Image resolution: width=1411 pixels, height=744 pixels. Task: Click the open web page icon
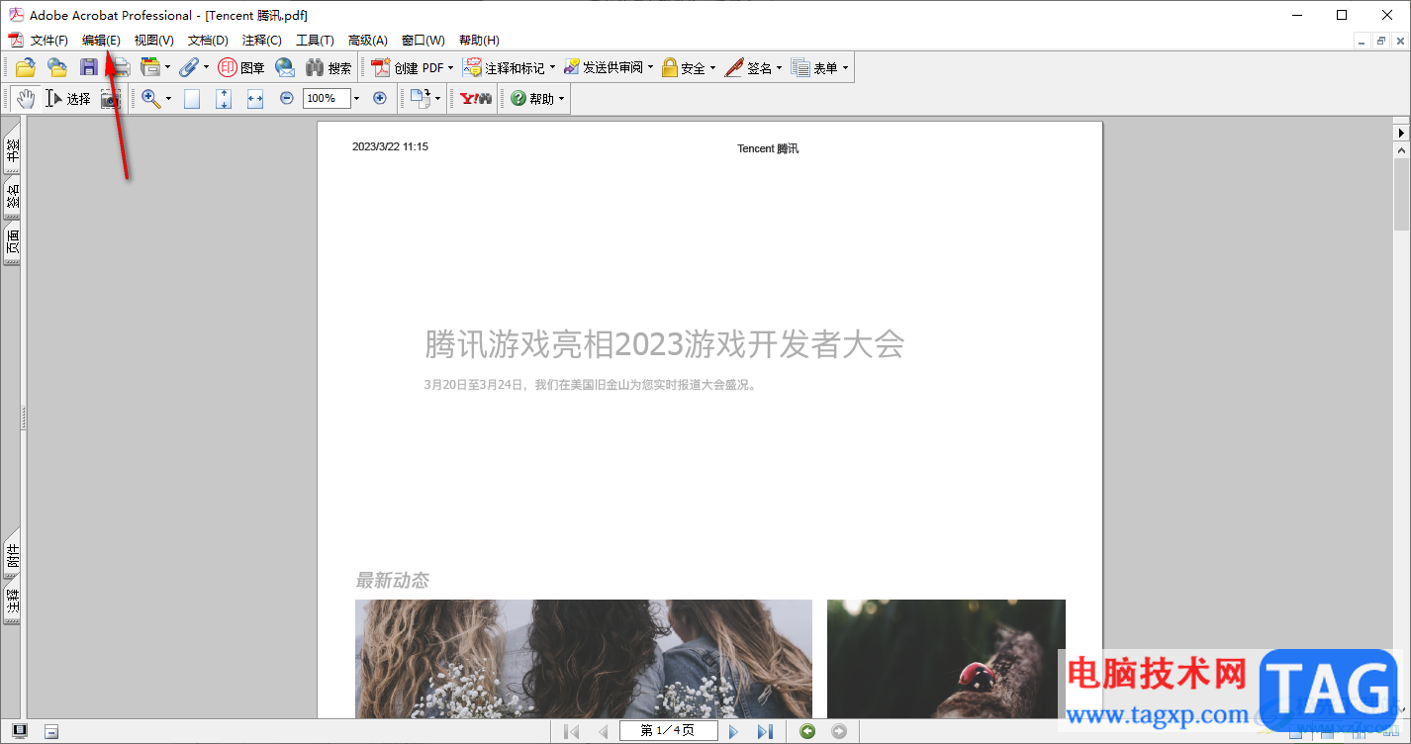[56, 67]
